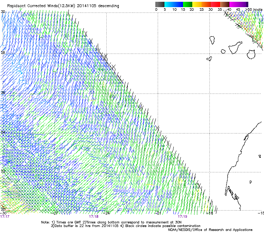
Task: Click the latitude label '30' at top left
Action: coord(3,12)
